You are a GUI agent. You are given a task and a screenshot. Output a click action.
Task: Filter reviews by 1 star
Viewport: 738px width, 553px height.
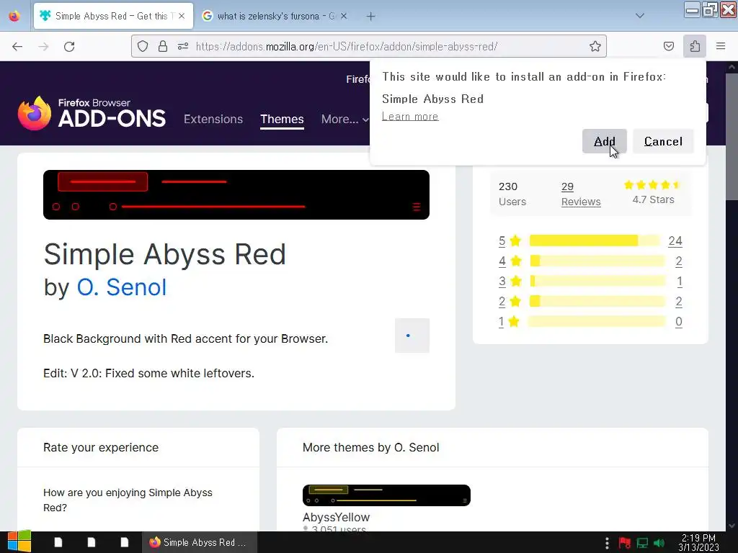click(509, 322)
